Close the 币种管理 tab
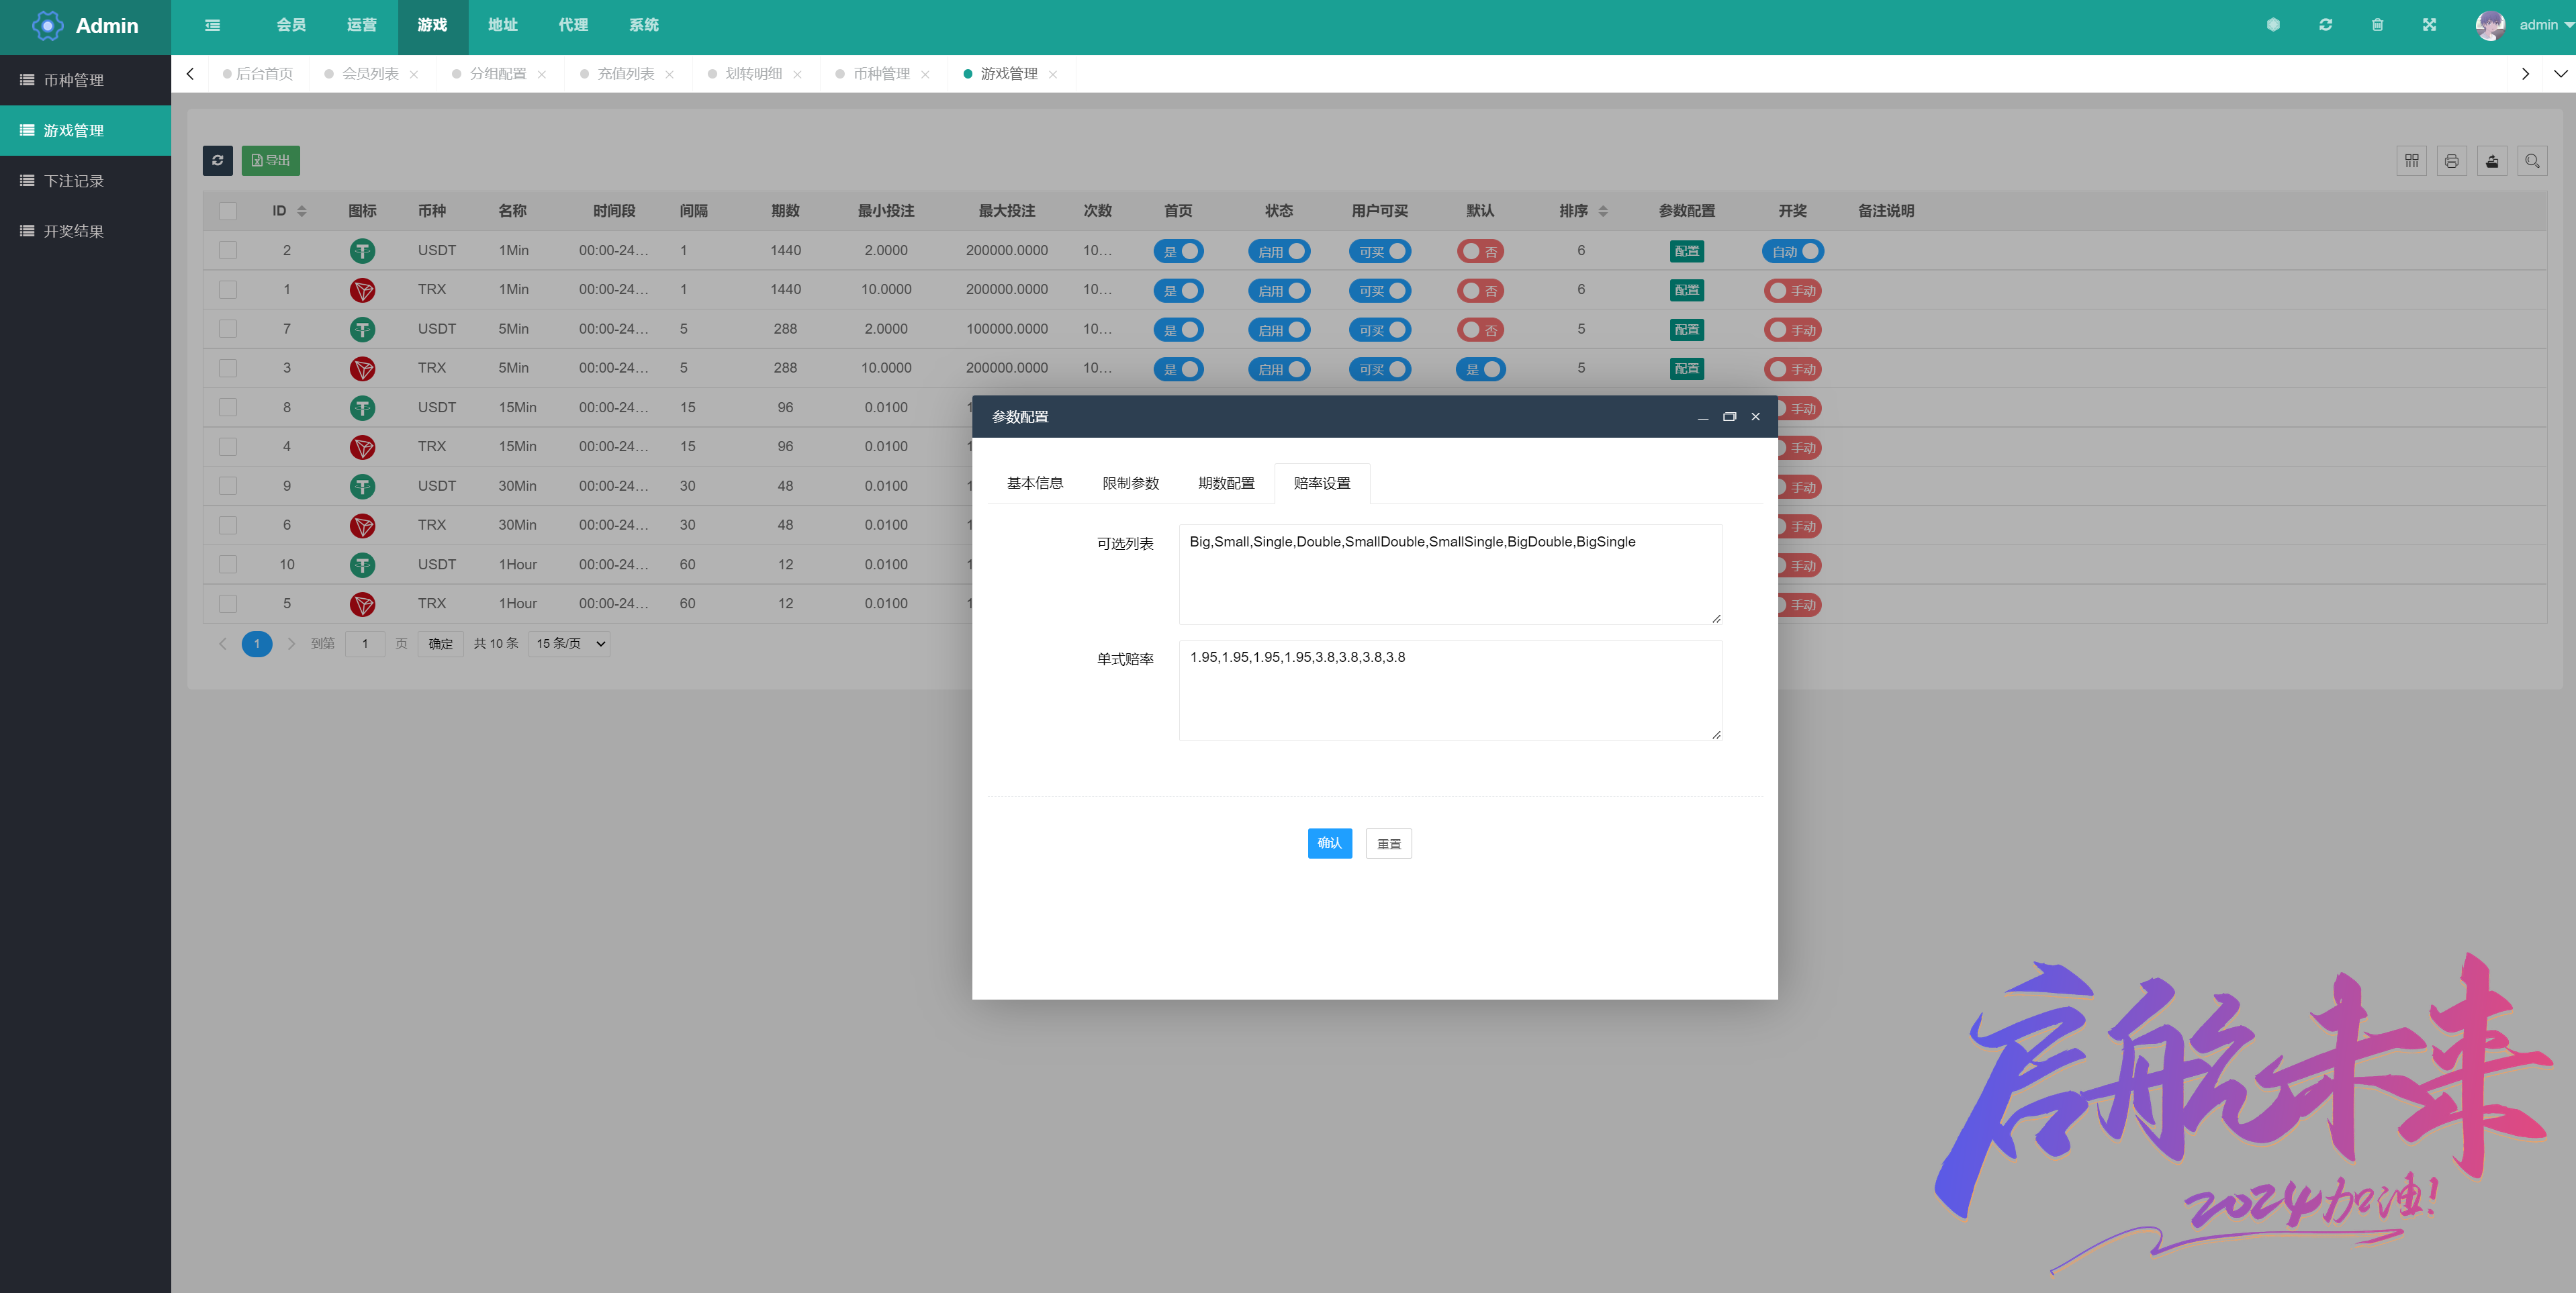The image size is (2576, 1293). tap(925, 74)
